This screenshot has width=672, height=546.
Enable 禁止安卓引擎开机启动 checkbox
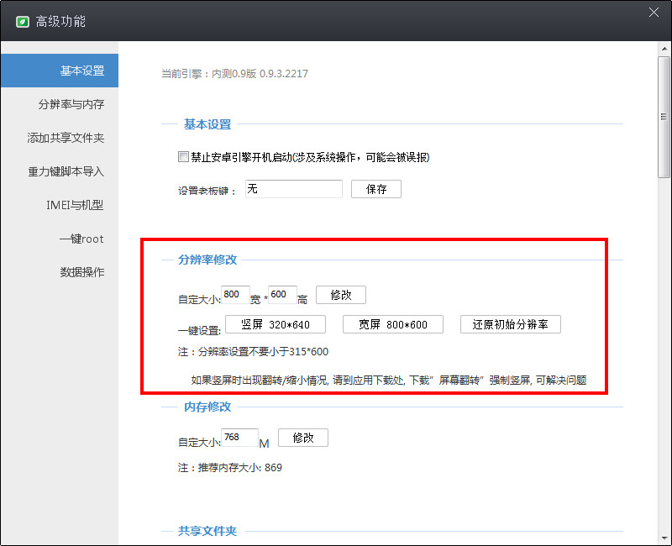[x=183, y=157]
